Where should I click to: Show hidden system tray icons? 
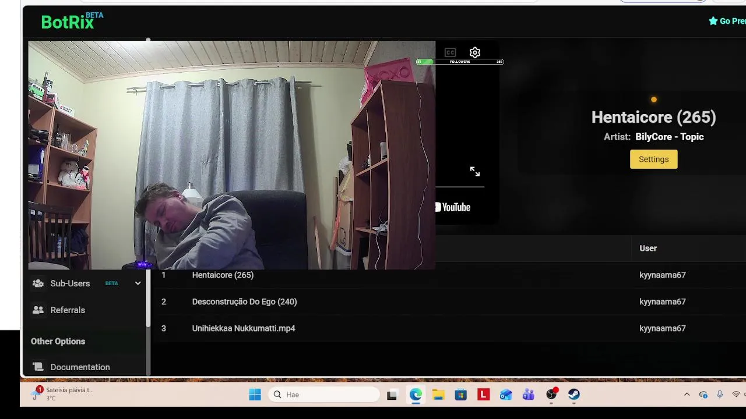(x=687, y=395)
